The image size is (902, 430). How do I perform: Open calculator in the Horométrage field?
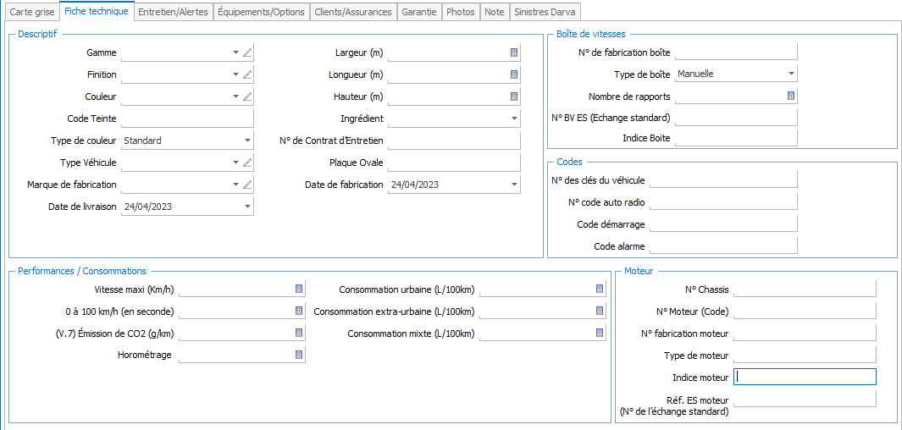pyautogui.click(x=299, y=356)
